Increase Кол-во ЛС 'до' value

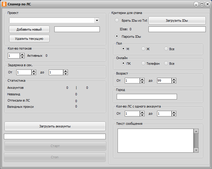(174, 112)
